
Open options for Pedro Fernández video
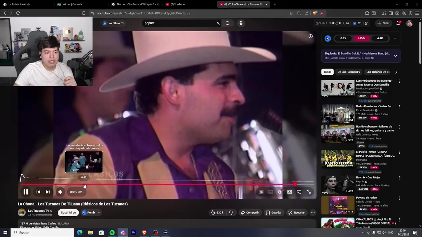(x=399, y=107)
